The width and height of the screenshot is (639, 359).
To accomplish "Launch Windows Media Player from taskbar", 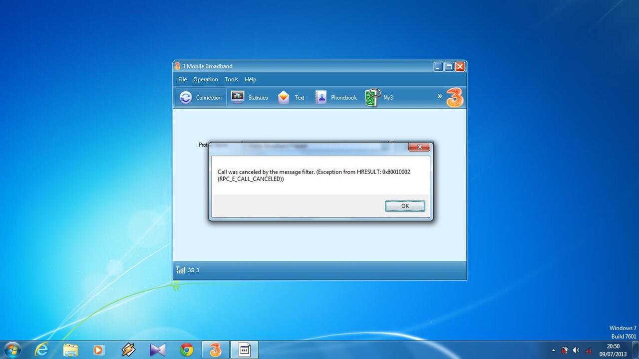I will click(99, 350).
